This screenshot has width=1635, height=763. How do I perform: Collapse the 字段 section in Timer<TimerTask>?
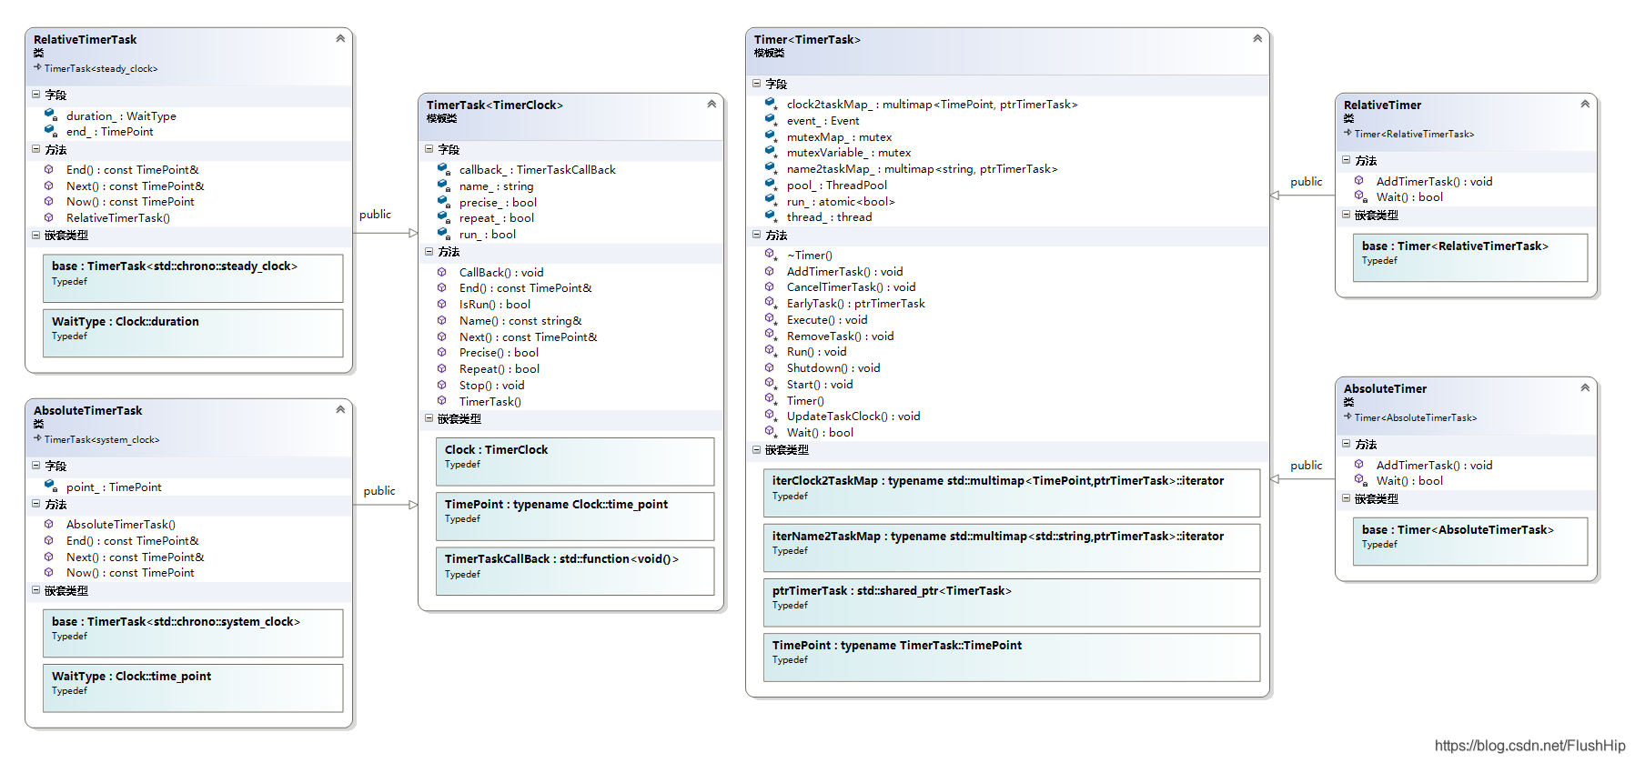(x=757, y=84)
